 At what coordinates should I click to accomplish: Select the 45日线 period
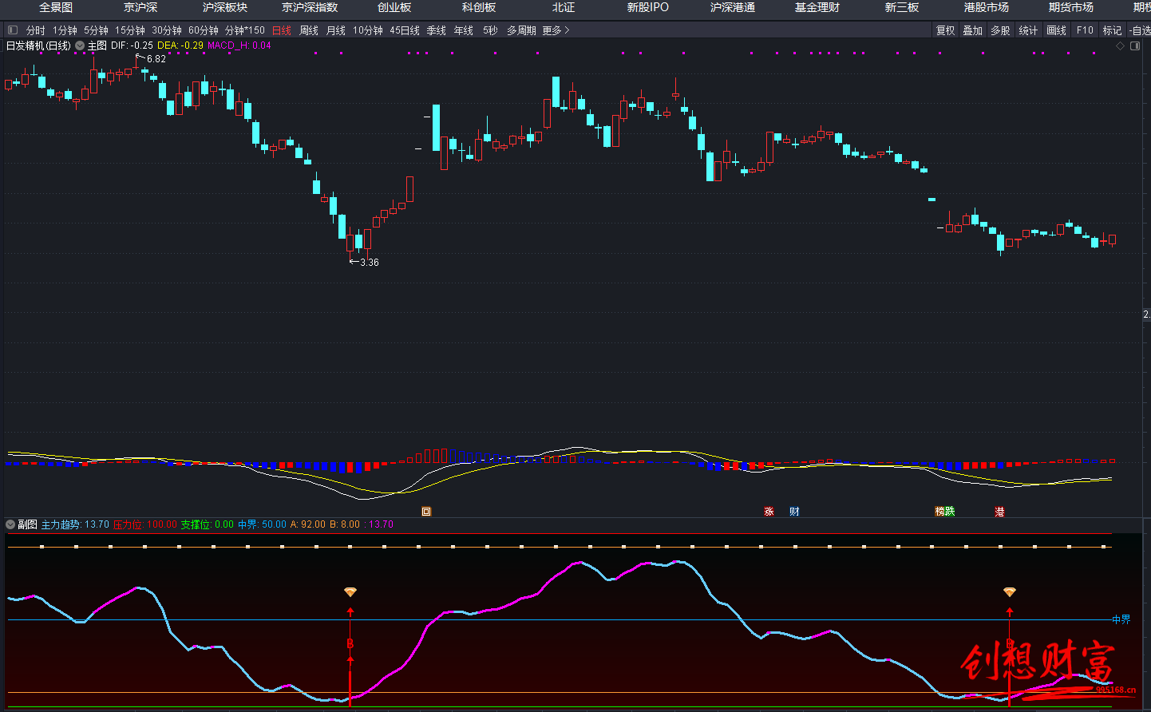[x=405, y=30]
